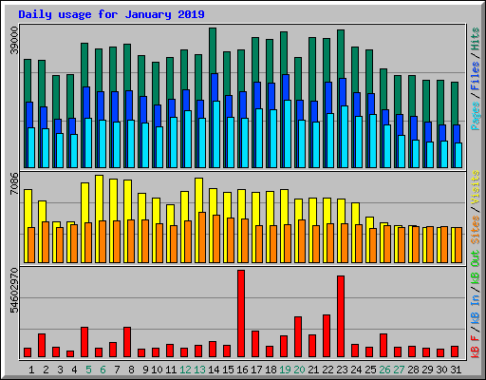
Task: Click the green day label '19'
Action: 285,370
